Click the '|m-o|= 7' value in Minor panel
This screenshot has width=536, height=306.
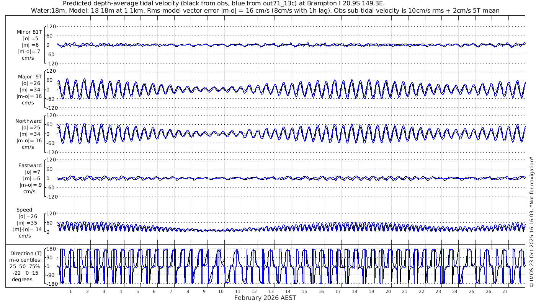coord(29,51)
